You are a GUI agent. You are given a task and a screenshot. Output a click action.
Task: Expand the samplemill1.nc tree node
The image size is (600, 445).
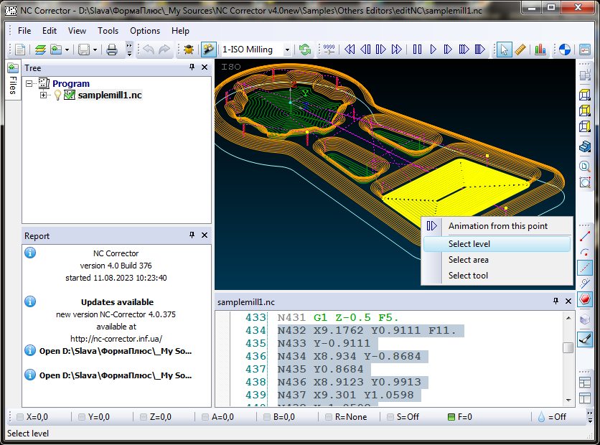[43, 95]
